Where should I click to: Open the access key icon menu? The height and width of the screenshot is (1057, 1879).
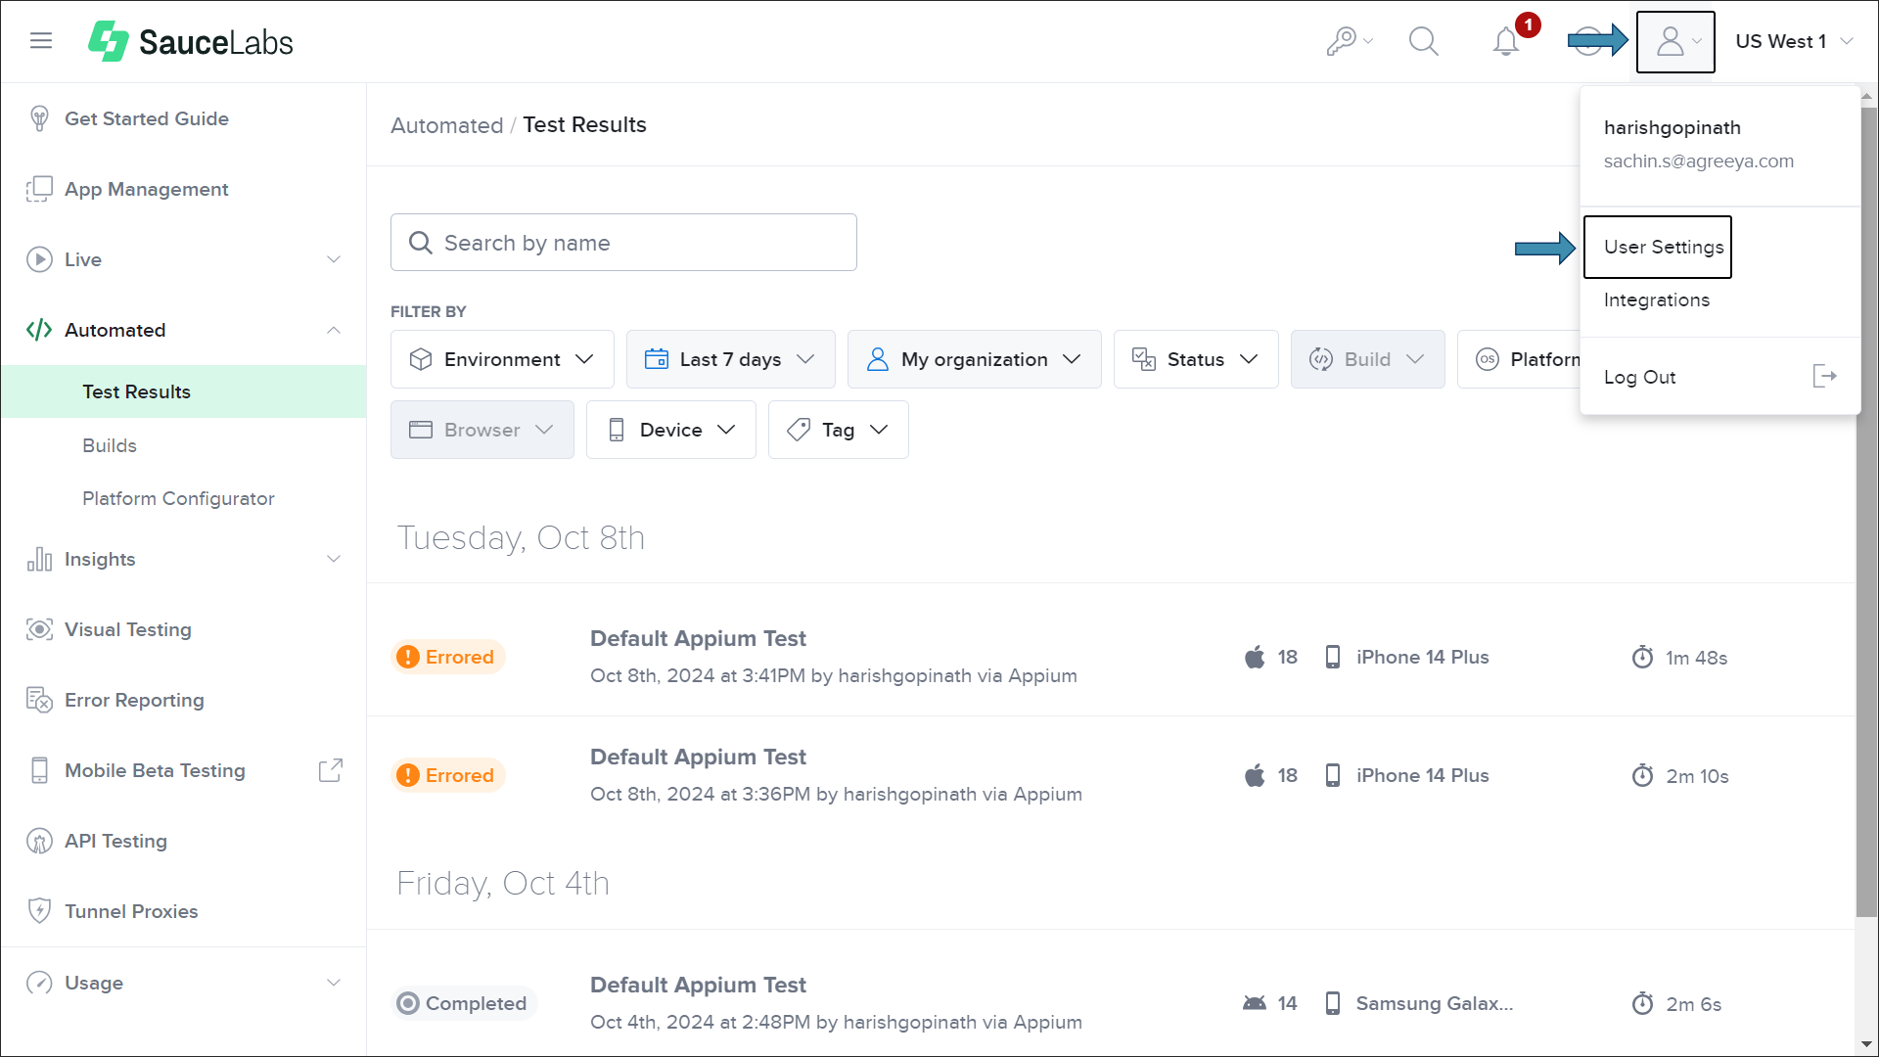pyautogui.click(x=1350, y=41)
